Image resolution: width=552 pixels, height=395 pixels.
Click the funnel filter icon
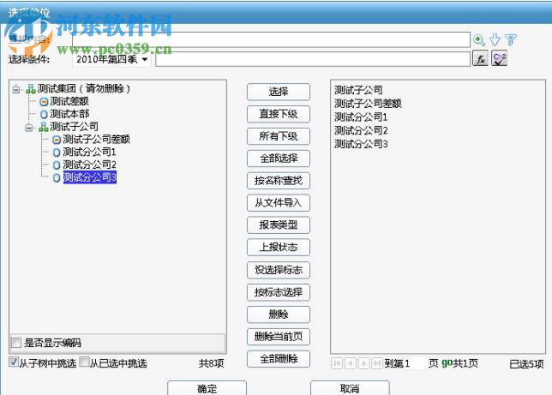pos(511,39)
